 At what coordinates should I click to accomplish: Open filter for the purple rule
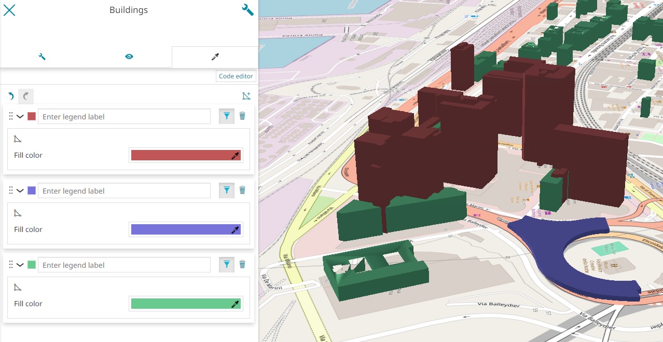[227, 190]
